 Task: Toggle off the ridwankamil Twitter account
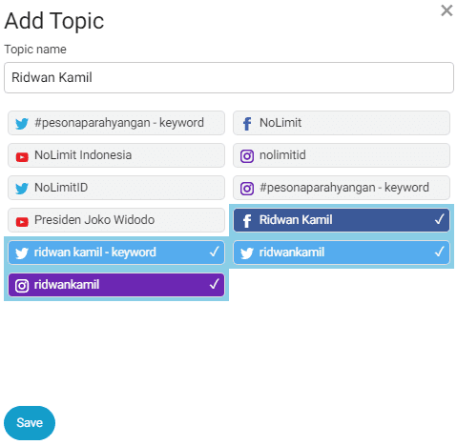342,253
